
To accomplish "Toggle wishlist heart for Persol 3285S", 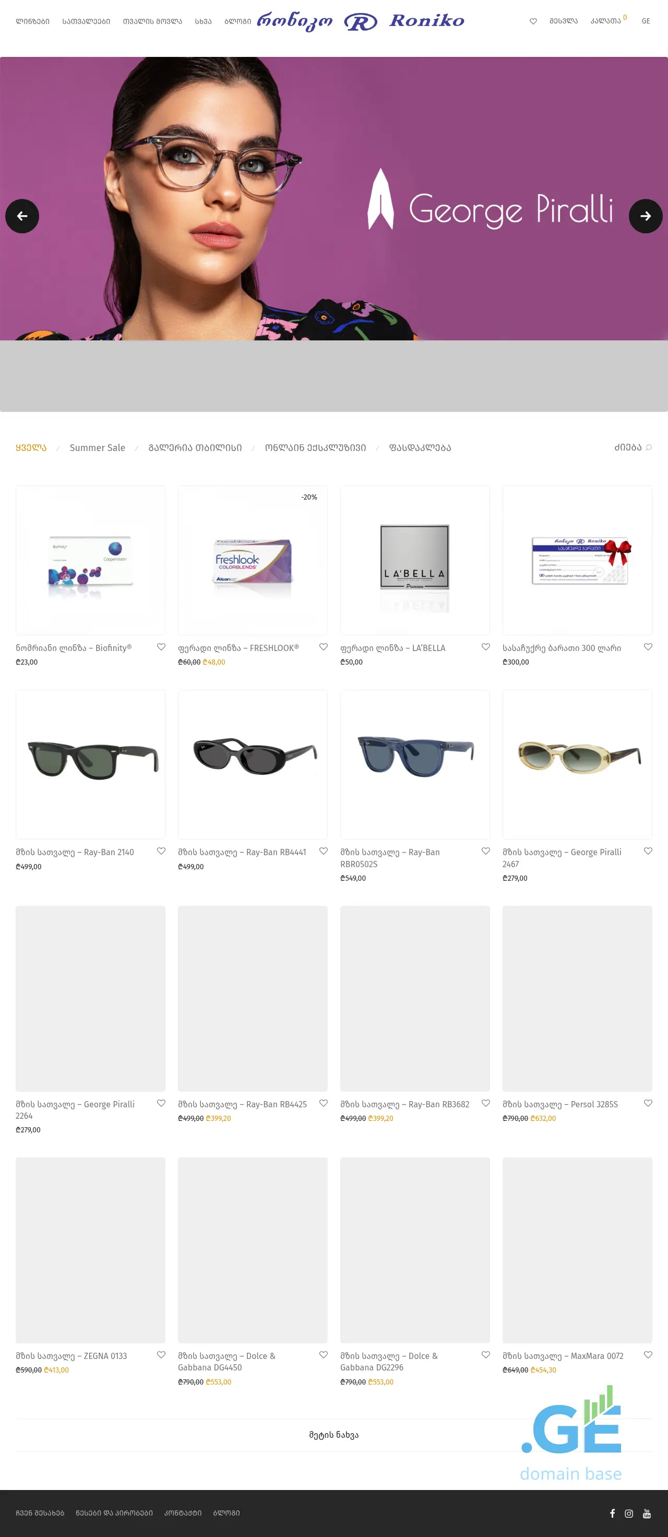I will point(648,1103).
